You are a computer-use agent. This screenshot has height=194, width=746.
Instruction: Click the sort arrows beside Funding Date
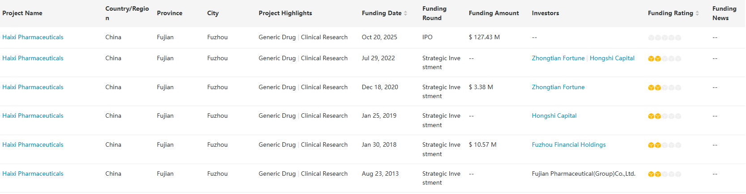tap(405, 13)
